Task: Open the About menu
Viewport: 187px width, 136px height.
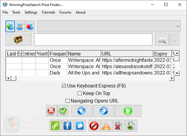Action: tap(80, 12)
